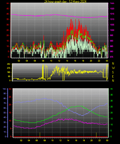The height and width of the screenshot is (144, 120).
Task: Click the E compass letter next to direction chart
Action: (113, 77)
